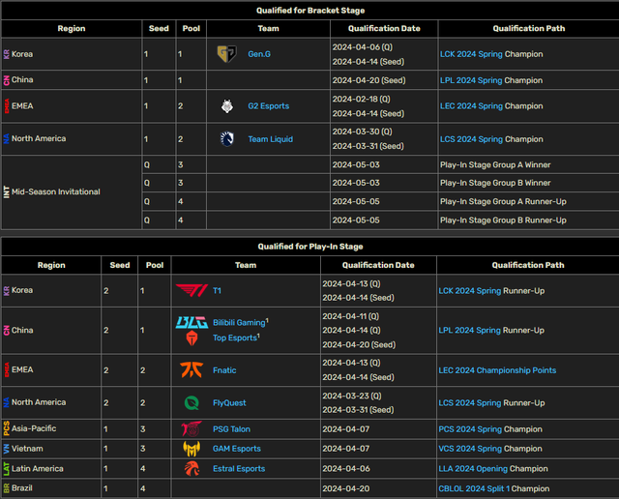
Task: Select the Estral Esports logo
Action: [x=192, y=468]
